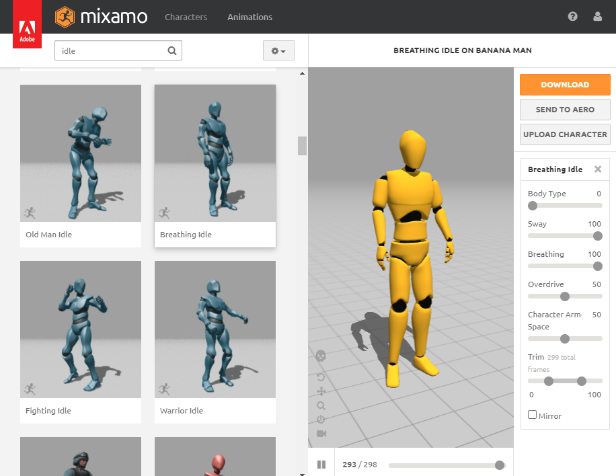Screen dimensions: 616x476
Task: Click the rotate view icon
Action: [x=321, y=377]
